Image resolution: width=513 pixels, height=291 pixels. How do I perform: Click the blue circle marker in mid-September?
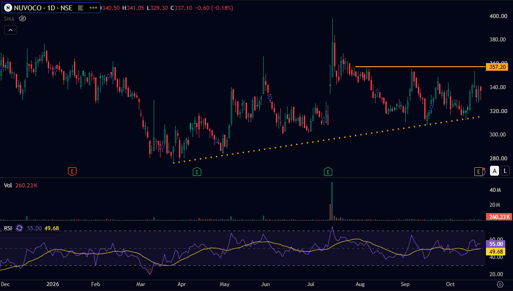click(x=431, y=107)
